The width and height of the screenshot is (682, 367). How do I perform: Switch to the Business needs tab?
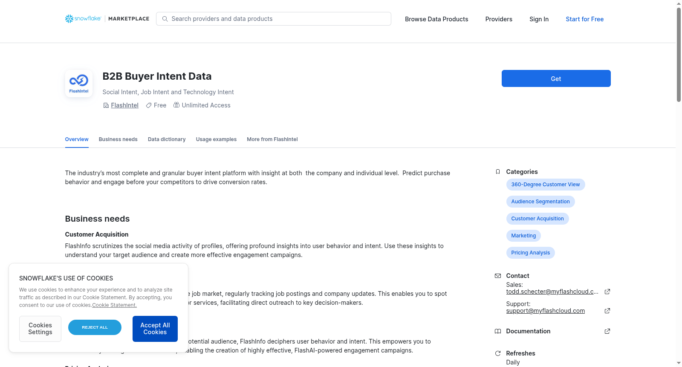click(118, 139)
